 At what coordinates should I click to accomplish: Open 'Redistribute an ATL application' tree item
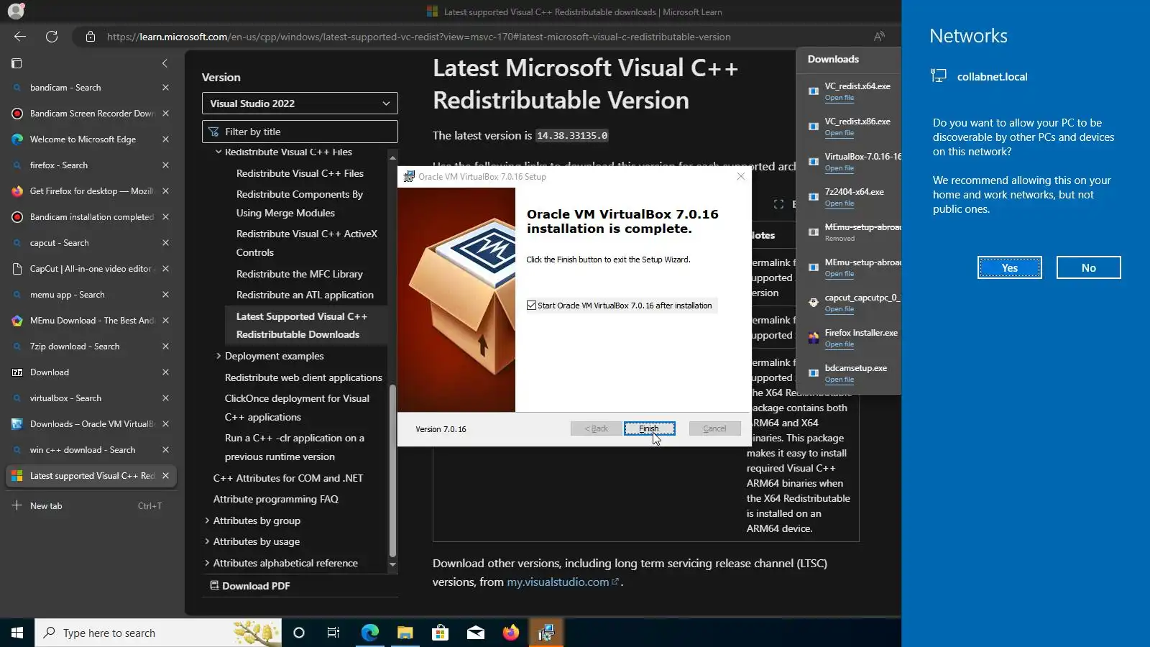pos(305,295)
